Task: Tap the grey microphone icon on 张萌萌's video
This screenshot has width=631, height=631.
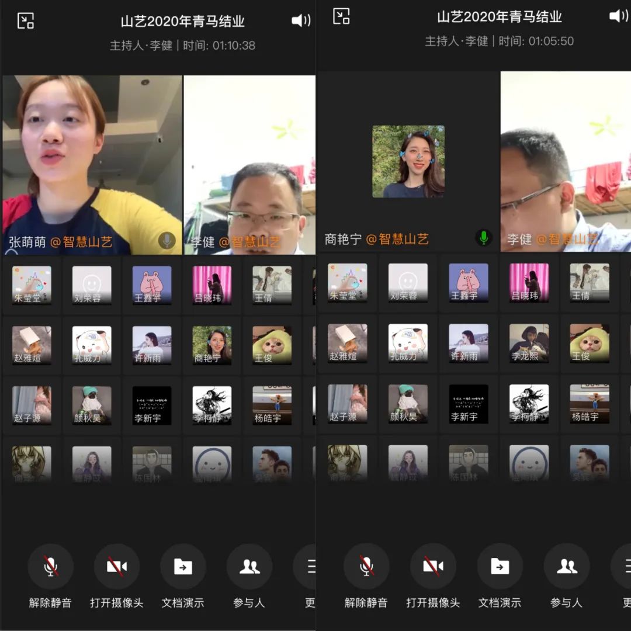Action: click(x=167, y=240)
